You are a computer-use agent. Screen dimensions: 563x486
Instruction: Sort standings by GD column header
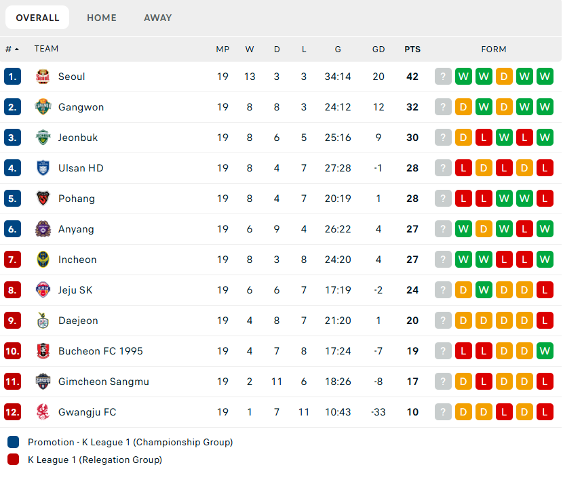(x=378, y=49)
